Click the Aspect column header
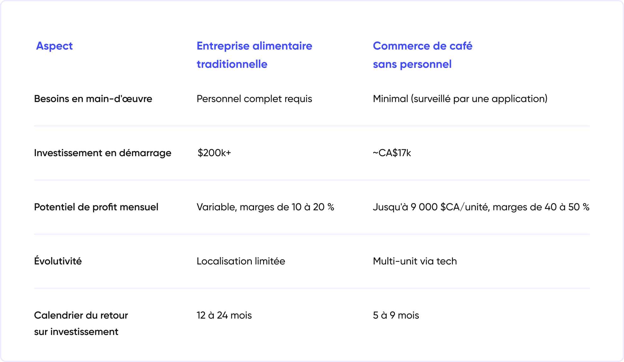This screenshot has width=624, height=362. click(x=54, y=46)
